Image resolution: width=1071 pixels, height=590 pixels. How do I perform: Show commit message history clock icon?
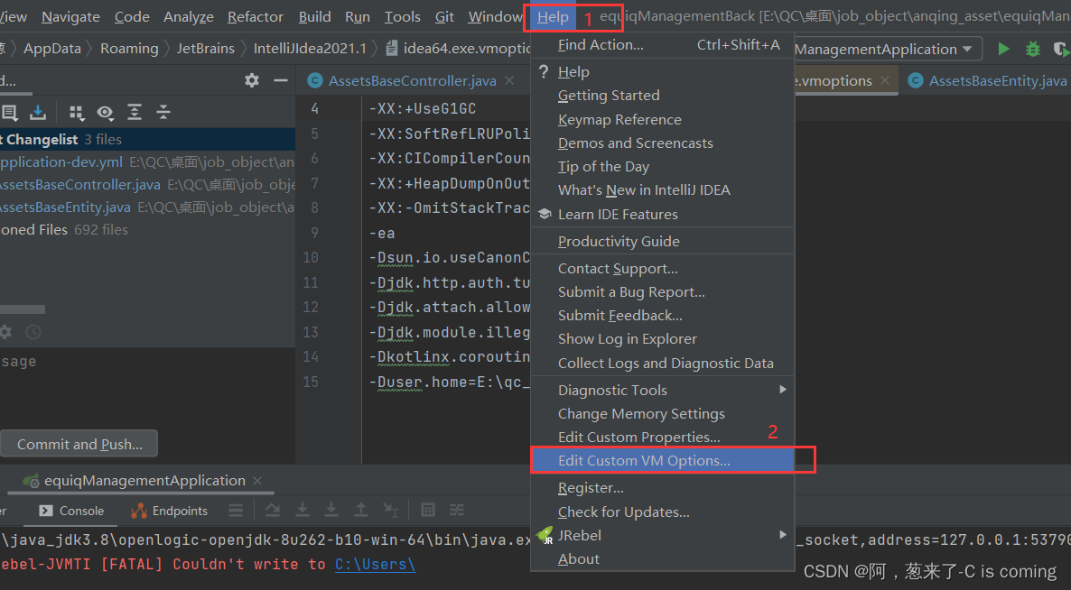point(33,332)
